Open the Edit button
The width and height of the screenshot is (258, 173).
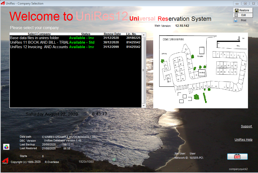(x=243, y=15)
